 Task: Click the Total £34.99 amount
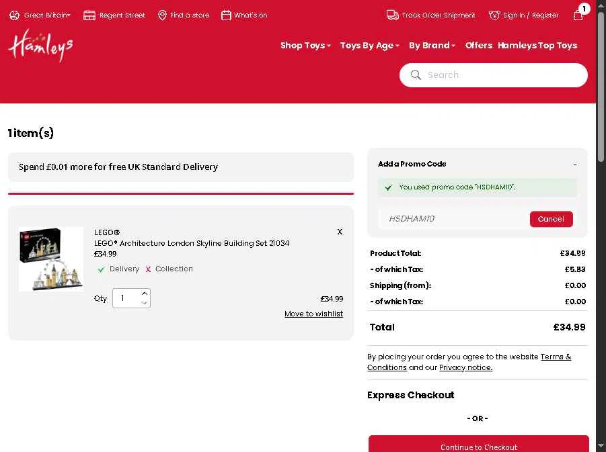569,327
